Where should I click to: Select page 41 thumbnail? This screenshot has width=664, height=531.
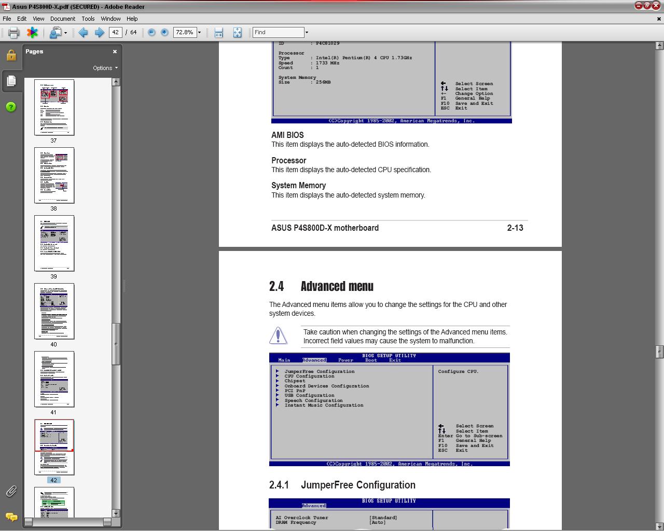[x=54, y=379]
